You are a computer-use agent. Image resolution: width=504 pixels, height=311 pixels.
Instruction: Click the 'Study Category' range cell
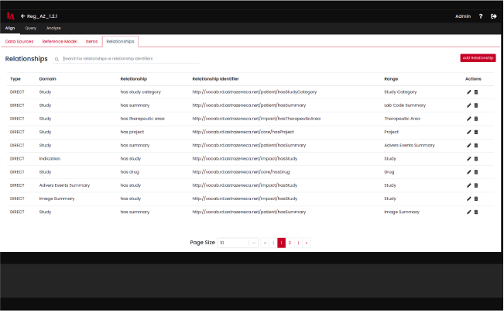click(x=400, y=92)
